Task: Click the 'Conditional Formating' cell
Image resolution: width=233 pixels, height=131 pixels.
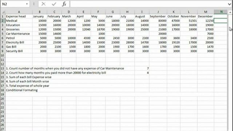Action: click(x=22, y=90)
